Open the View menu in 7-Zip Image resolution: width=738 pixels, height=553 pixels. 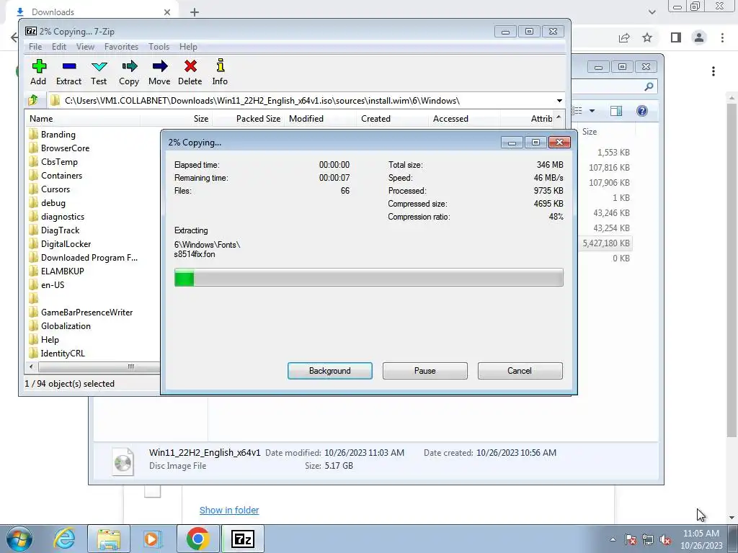(85, 47)
